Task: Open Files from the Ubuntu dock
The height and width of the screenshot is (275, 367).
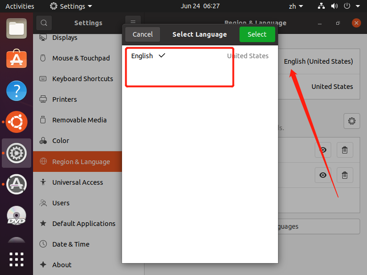Action: [x=17, y=28]
